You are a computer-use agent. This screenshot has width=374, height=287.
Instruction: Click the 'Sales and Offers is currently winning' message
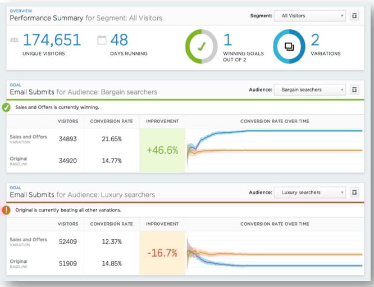[x=57, y=107]
